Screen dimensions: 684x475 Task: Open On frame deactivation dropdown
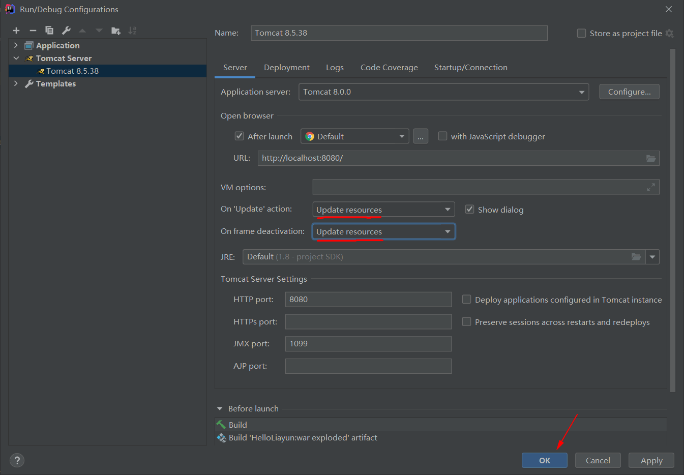tap(383, 231)
